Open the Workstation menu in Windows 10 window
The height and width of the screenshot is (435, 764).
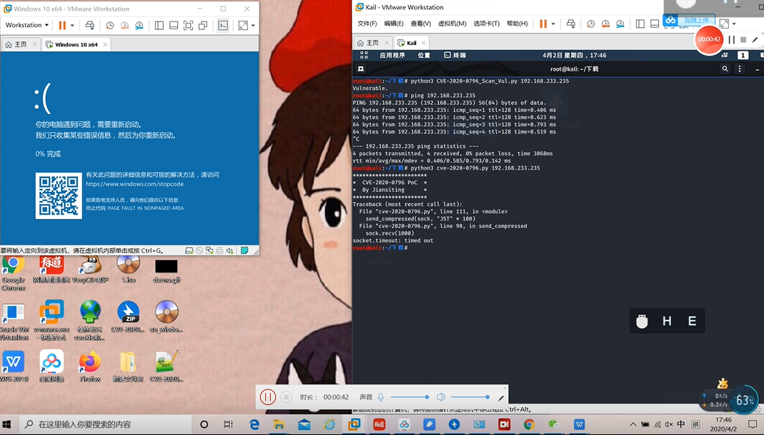(x=26, y=25)
